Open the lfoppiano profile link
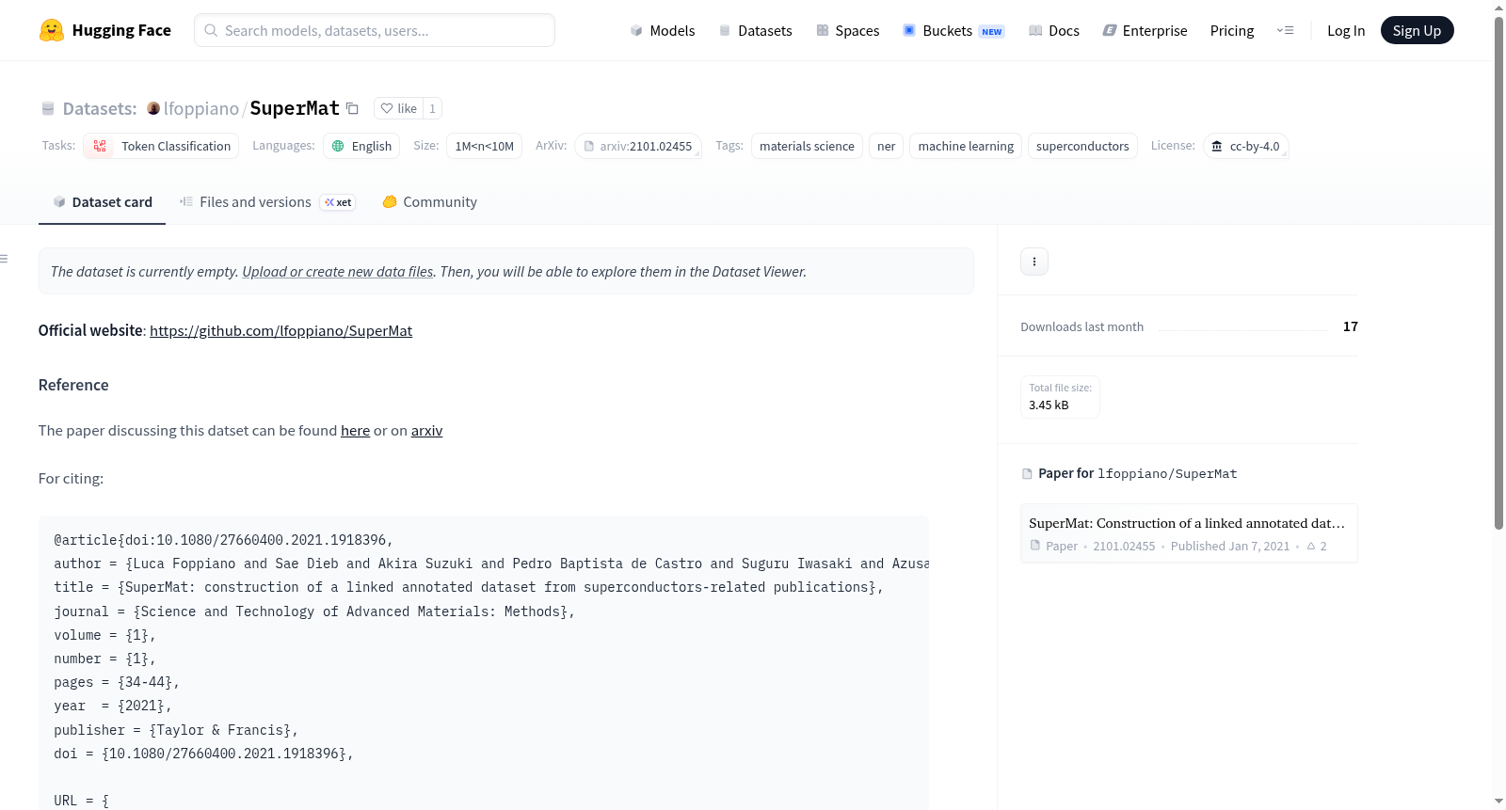 pos(201,108)
